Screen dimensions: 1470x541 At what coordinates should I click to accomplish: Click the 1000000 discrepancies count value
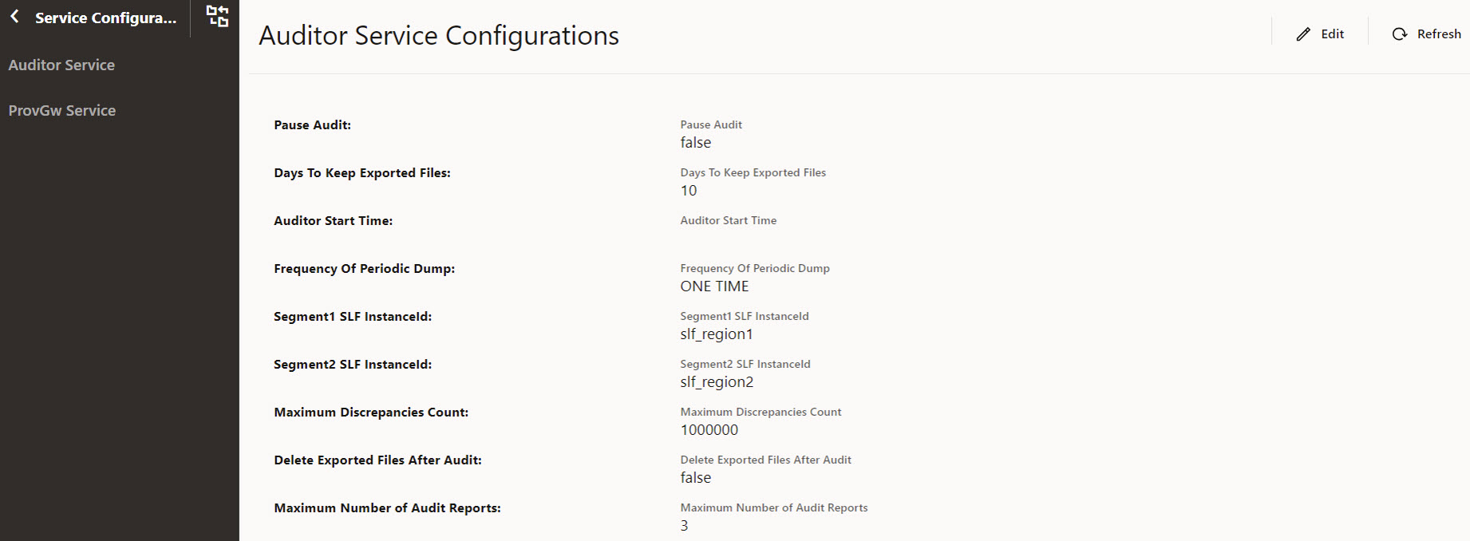coord(709,430)
